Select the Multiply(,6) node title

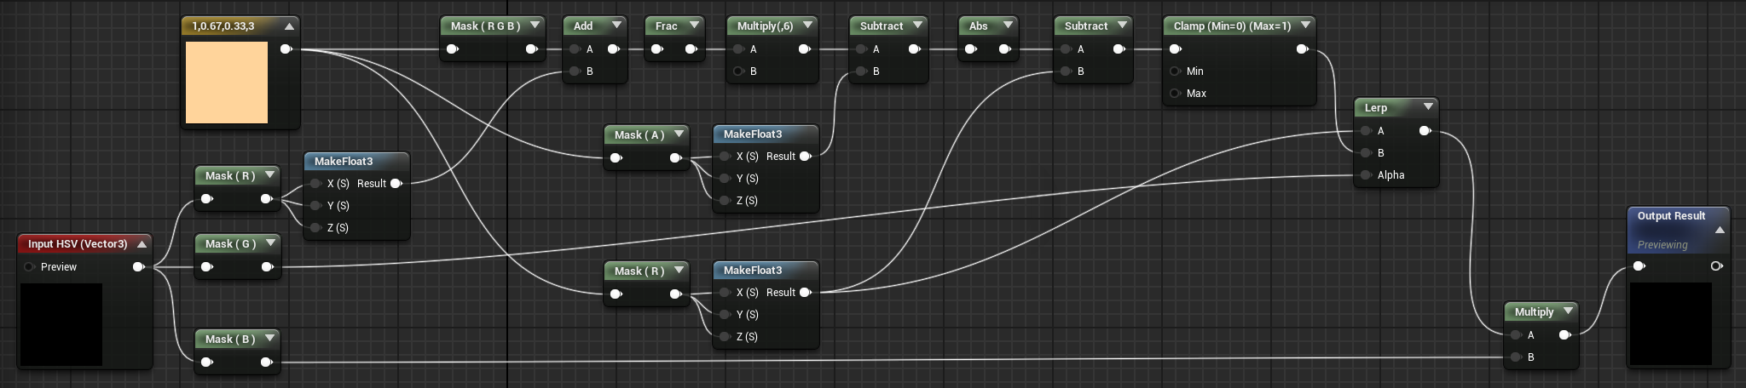765,26
